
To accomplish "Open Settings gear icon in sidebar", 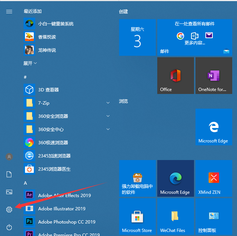I will point(9,210).
